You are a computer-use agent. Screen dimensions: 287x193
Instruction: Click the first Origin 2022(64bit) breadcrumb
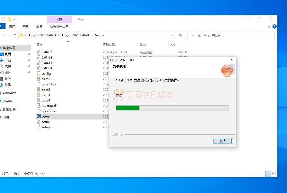pyautogui.click(x=42, y=35)
